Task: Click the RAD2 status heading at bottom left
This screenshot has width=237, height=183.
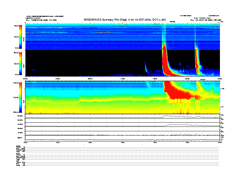Action: point(18,146)
